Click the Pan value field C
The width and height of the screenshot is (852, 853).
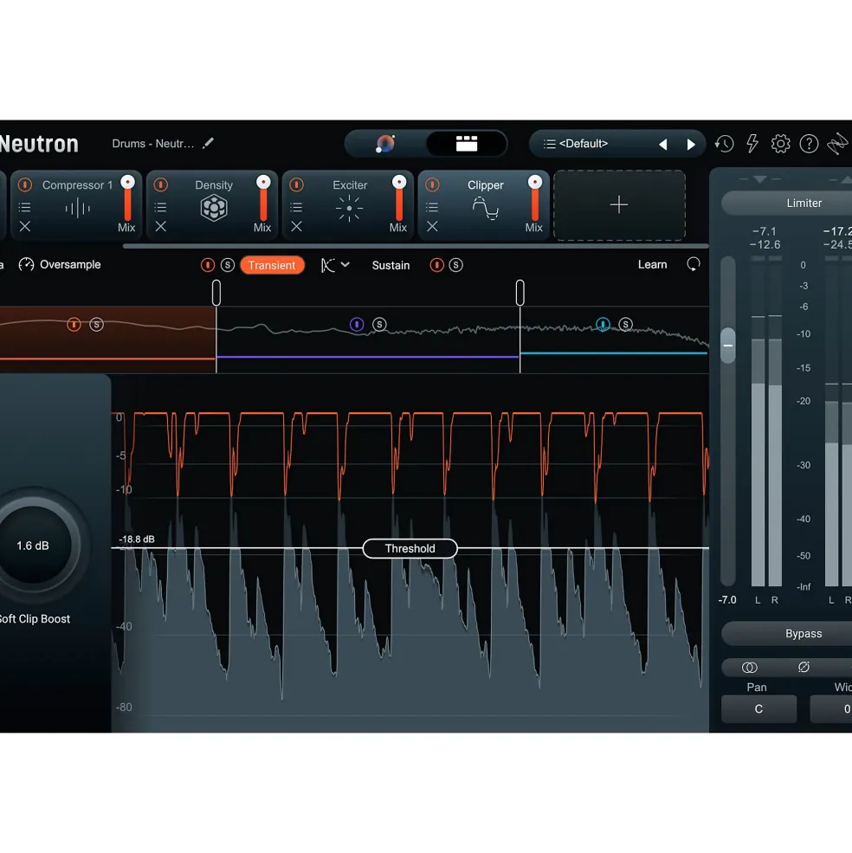tap(758, 709)
